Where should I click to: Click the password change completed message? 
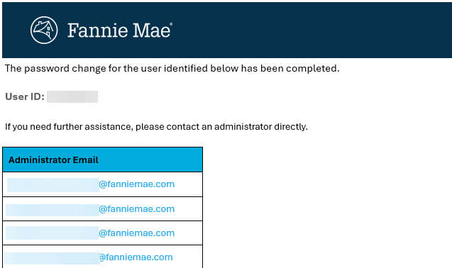[x=172, y=69]
